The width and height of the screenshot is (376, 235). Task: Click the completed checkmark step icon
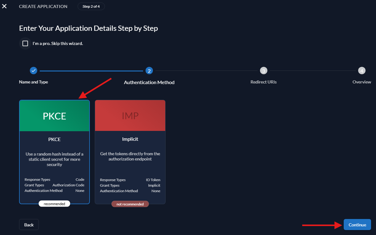pos(33,71)
